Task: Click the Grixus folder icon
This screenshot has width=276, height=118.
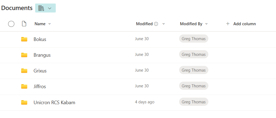Action: tap(24, 71)
